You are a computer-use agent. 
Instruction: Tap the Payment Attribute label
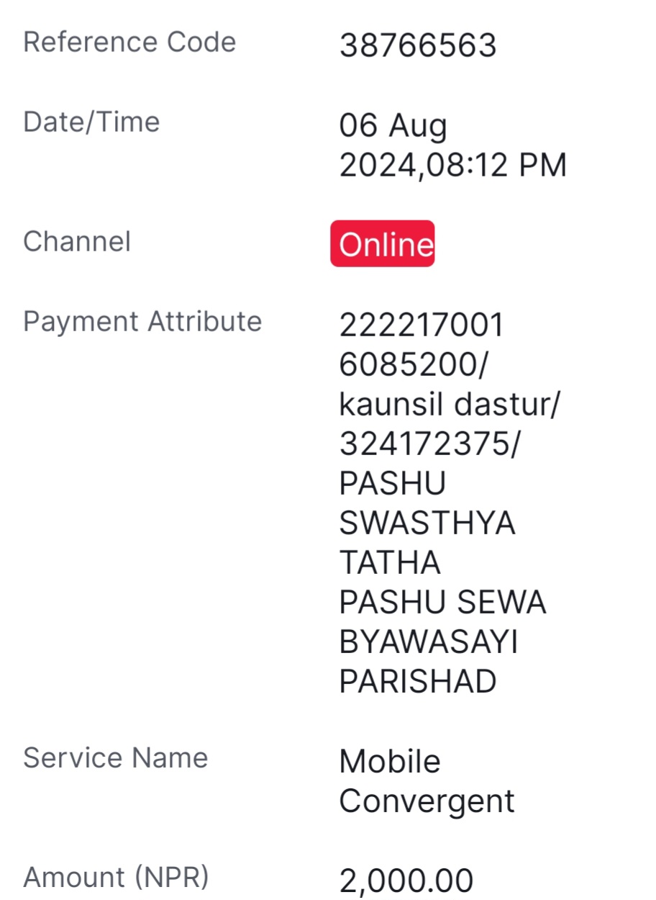tap(142, 322)
